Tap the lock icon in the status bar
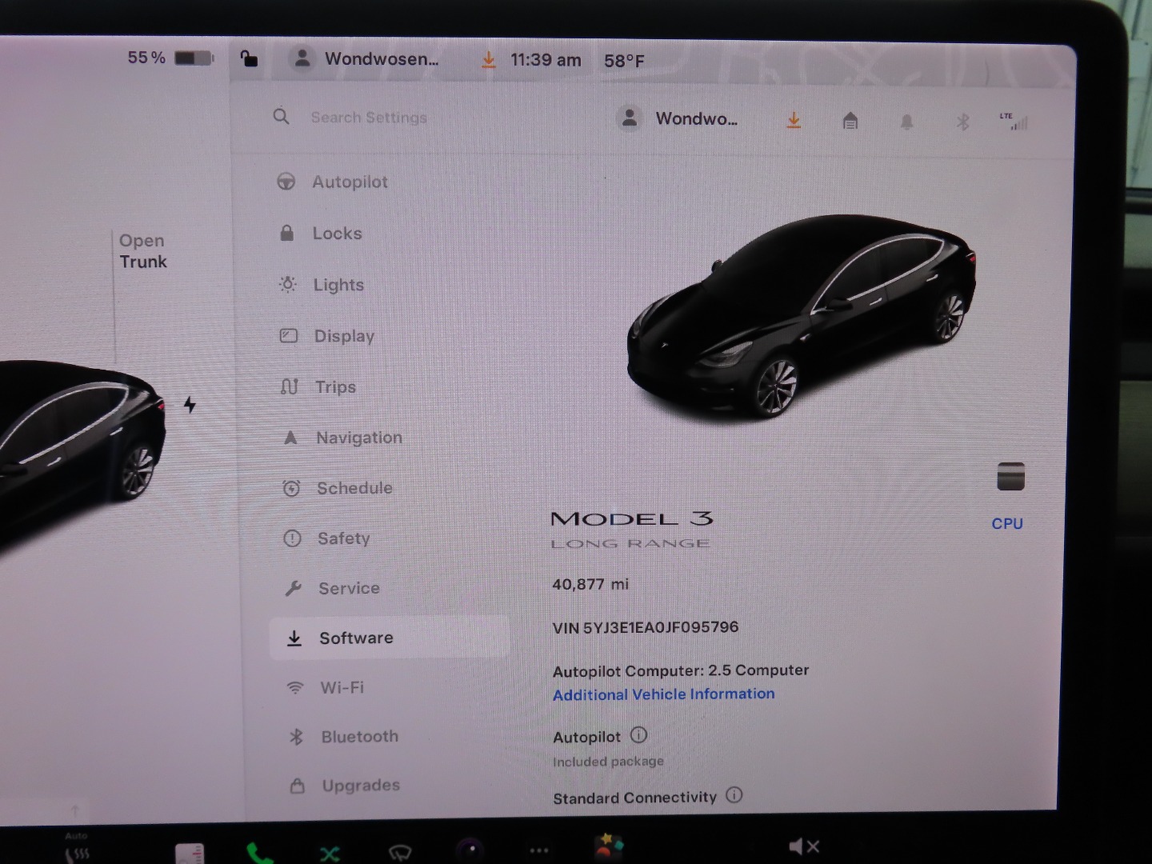1152x864 pixels. tap(249, 59)
